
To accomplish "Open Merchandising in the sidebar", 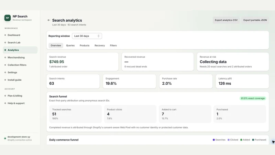I will [20, 58].
